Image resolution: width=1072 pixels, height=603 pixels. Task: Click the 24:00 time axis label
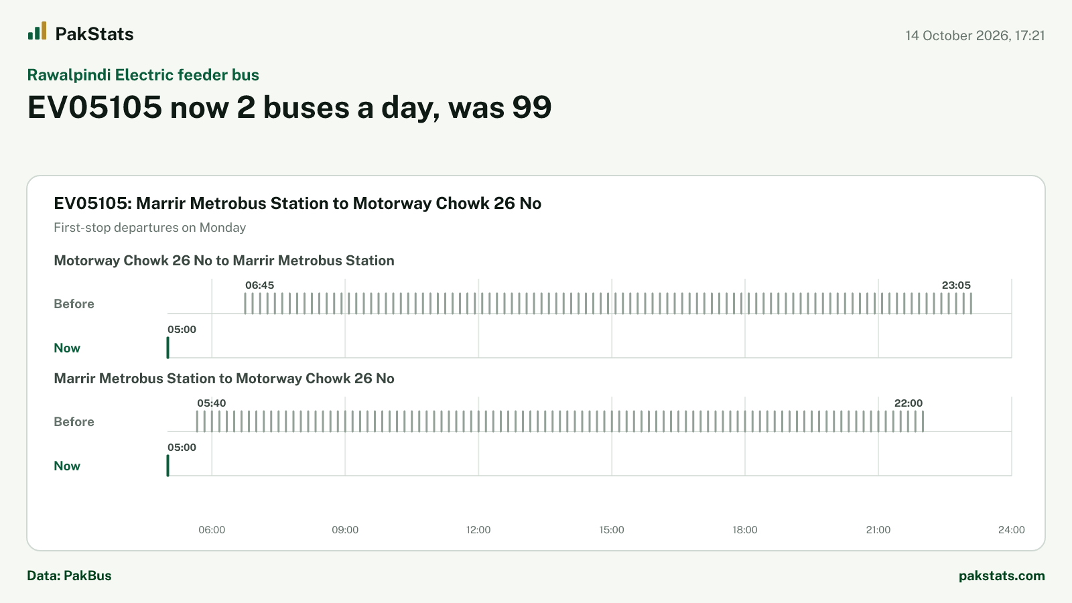tap(1011, 529)
